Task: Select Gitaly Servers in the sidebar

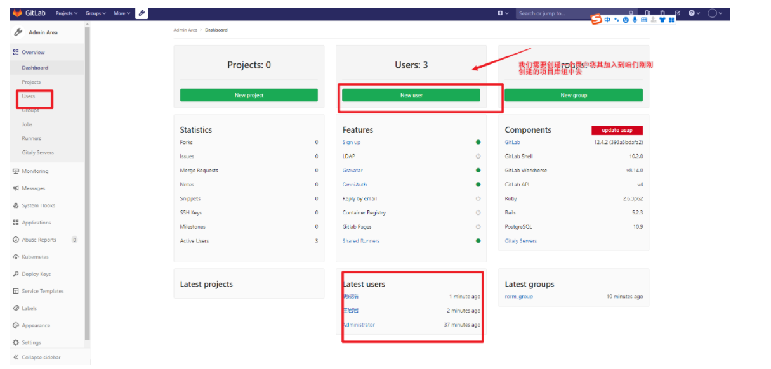Action: [x=37, y=153]
